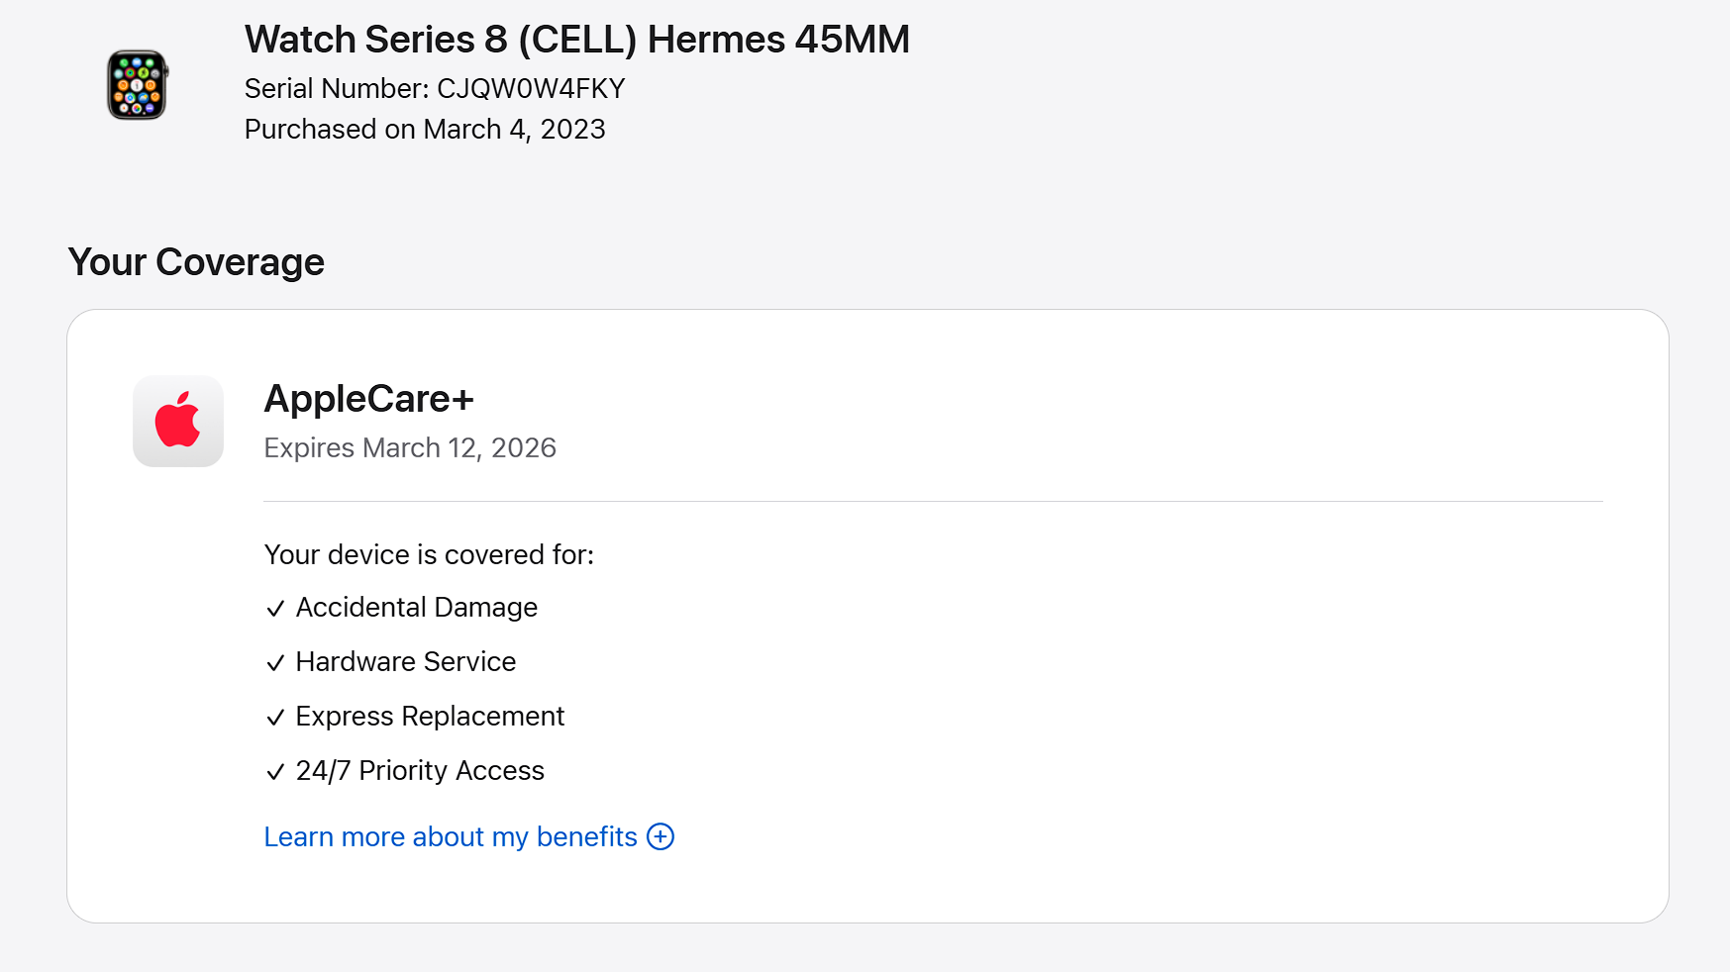Click the Your Coverage heading

tap(196, 262)
